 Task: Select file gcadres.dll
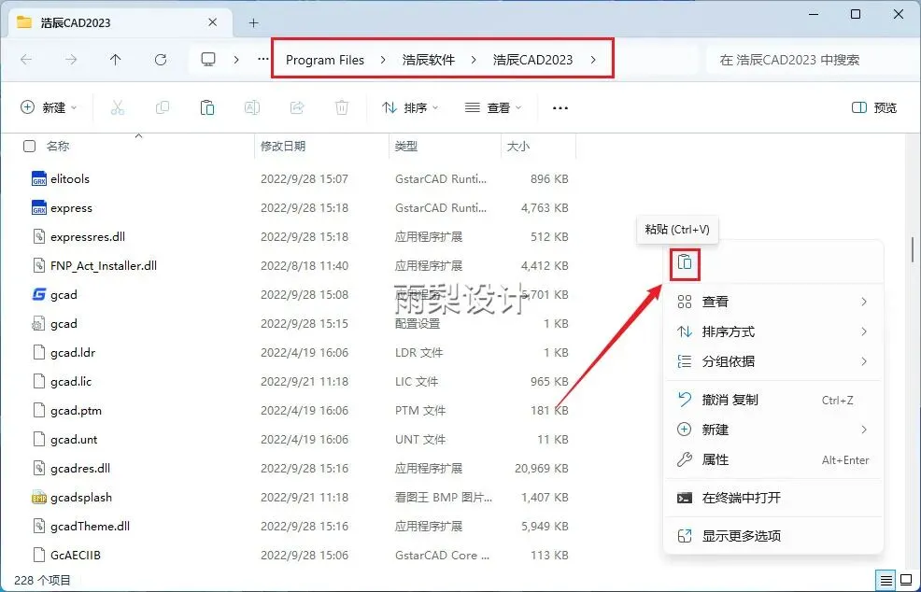(80, 468)
